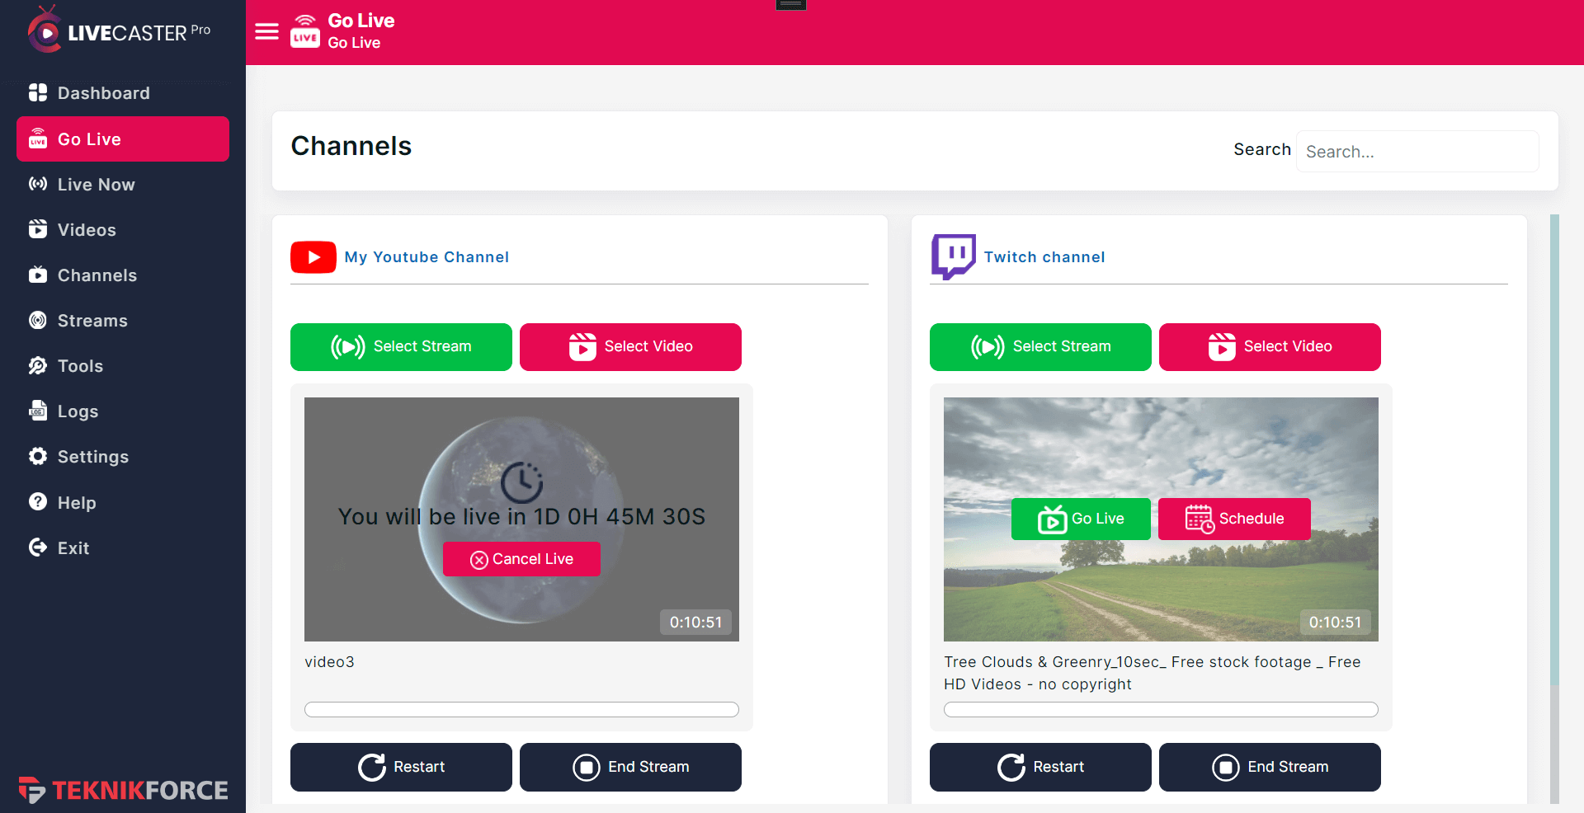Click video3 progress bar

click(521, 710)
